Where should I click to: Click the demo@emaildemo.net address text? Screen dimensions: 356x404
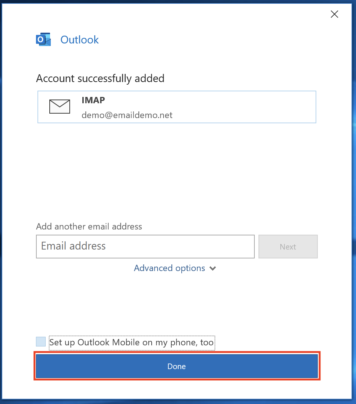coord(127,115)
